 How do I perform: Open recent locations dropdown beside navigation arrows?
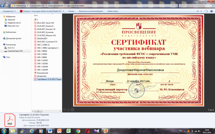[9, 6]
